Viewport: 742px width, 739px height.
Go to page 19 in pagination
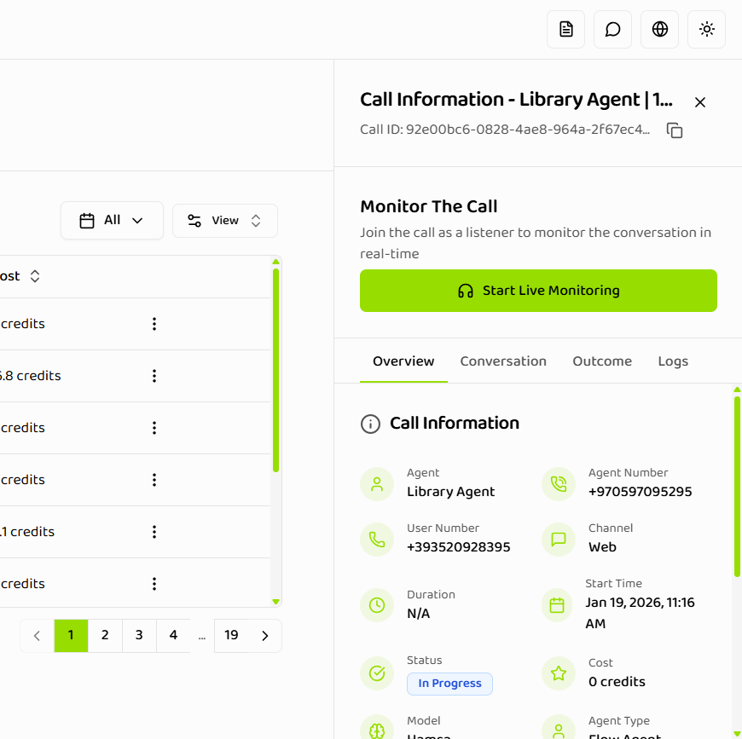click(x=231, y=635)
